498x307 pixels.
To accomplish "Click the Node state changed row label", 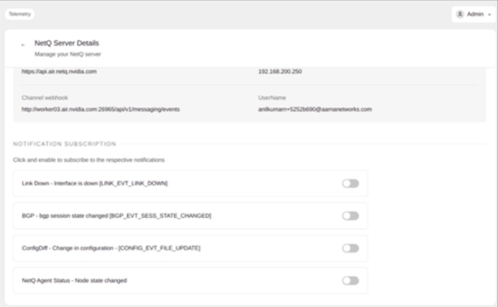I will point(74,280).
